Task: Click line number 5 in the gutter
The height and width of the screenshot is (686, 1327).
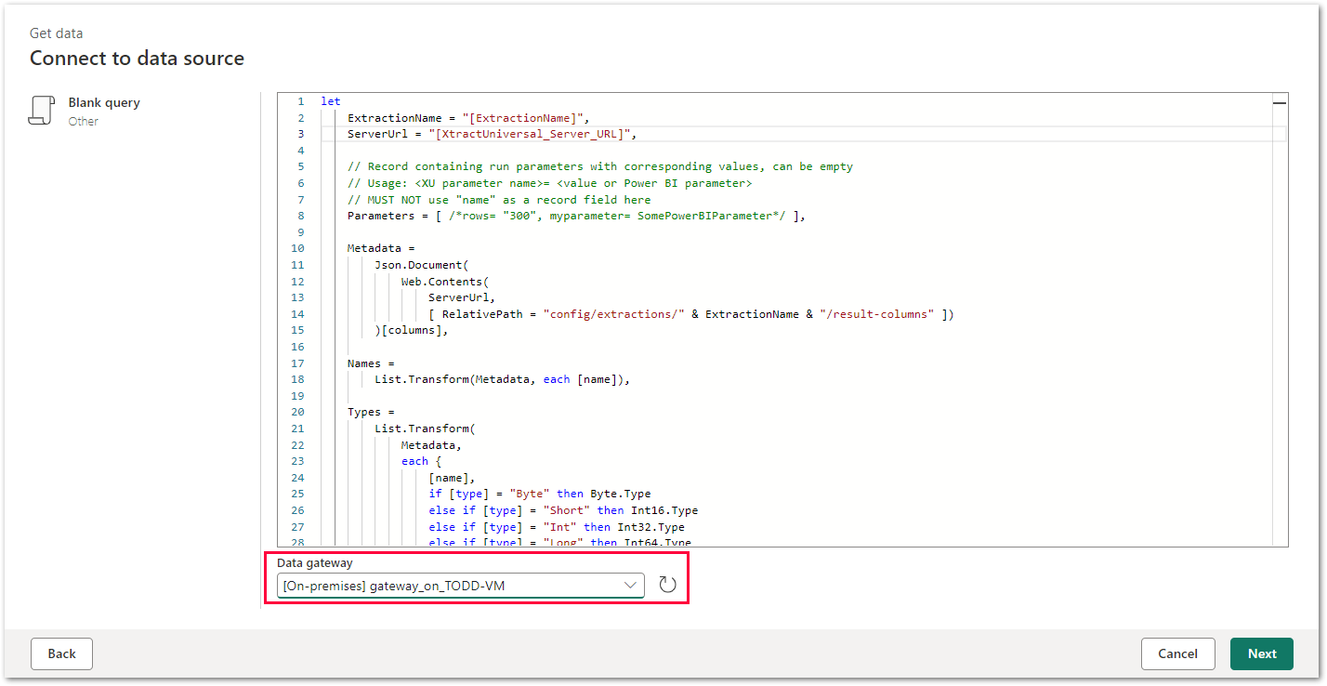Action: [300, 167]
